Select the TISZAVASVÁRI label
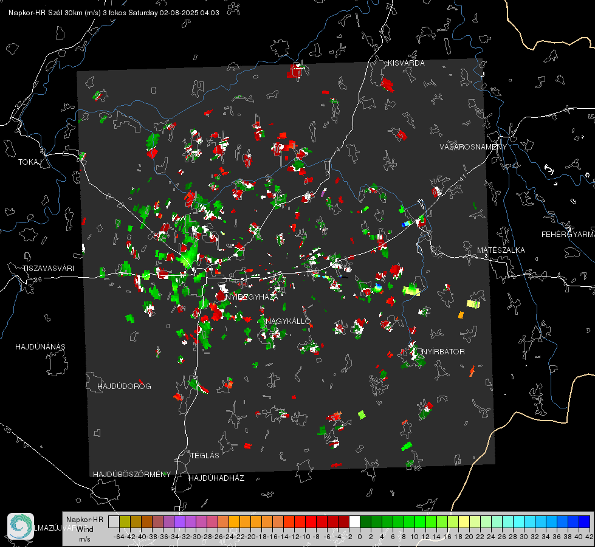Screen dimensions: 595x547 [x=48, y=269]
